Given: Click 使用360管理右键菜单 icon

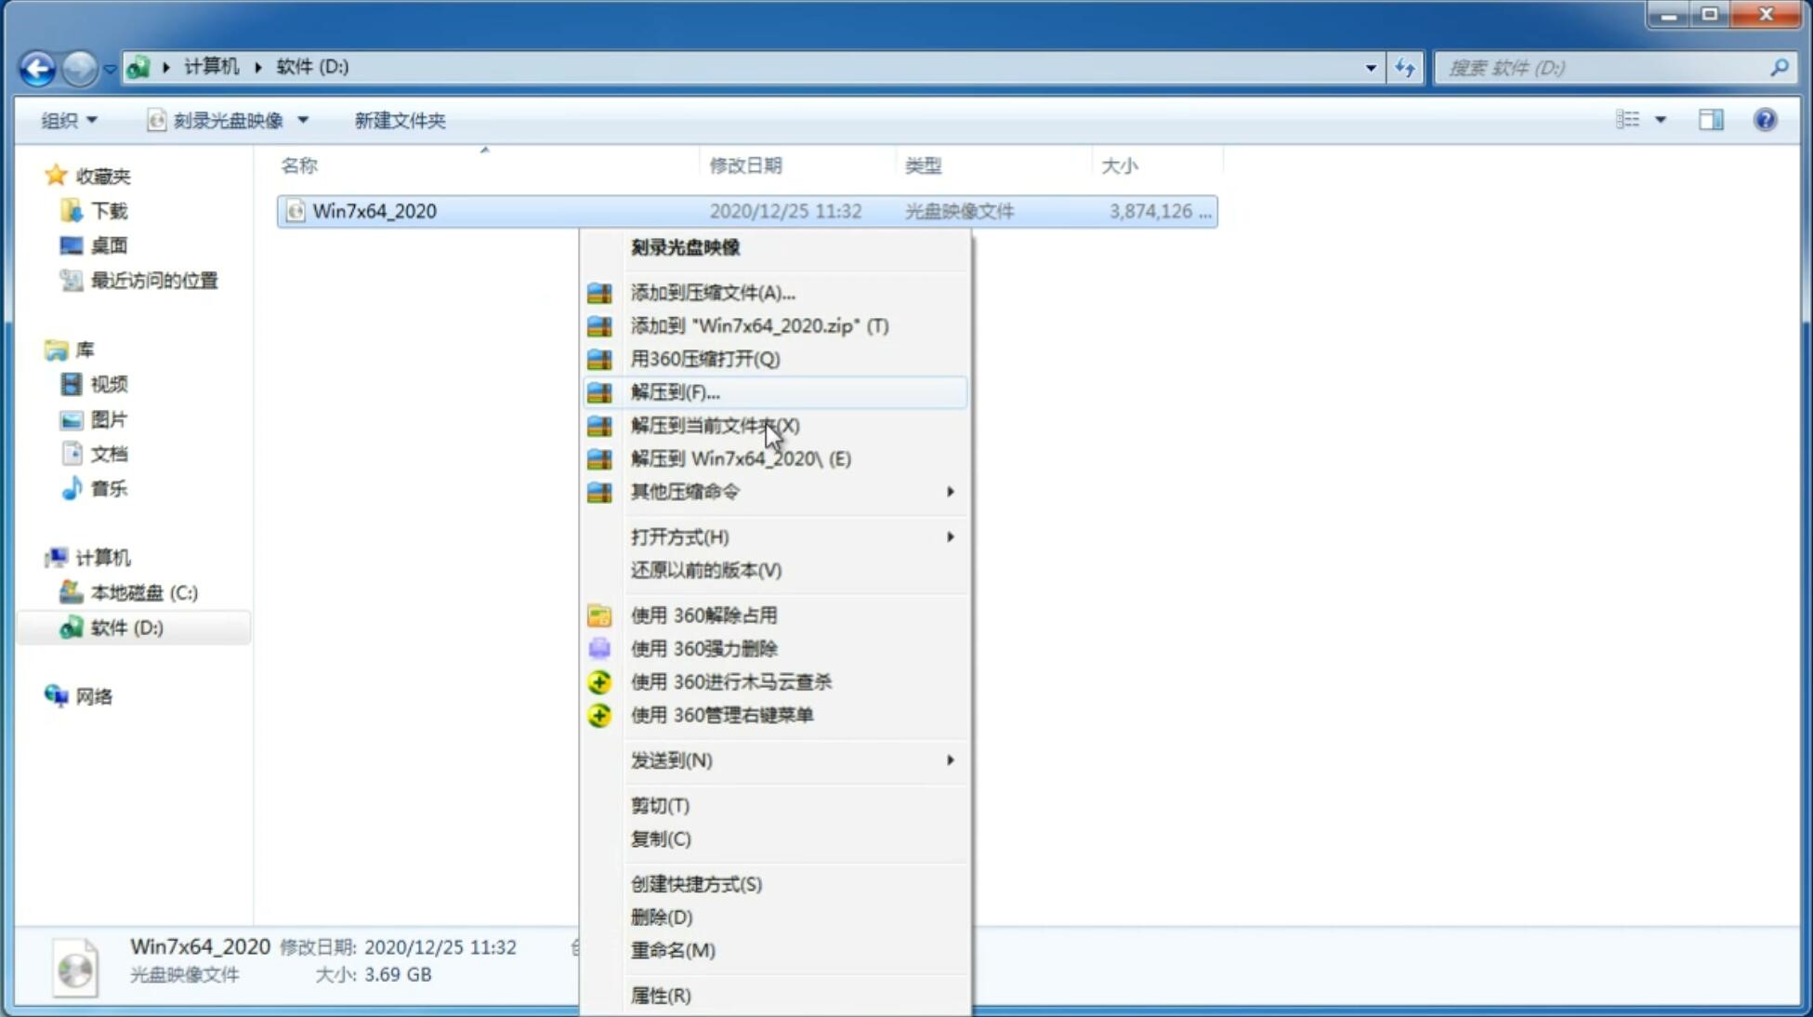Looking at the screenshot, I should pos(599,714).
